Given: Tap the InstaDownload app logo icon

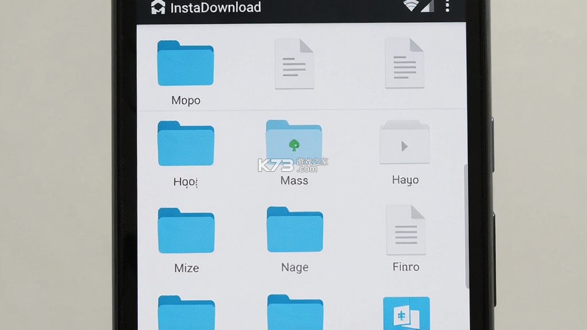Looking at the screenshot, I should (158, 7).
